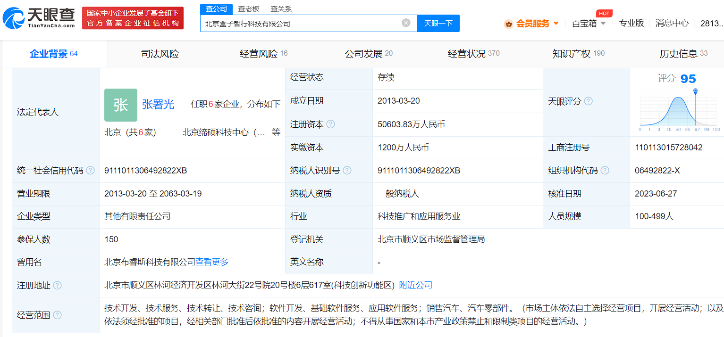Click the member services crown icon

pos(508,24)
